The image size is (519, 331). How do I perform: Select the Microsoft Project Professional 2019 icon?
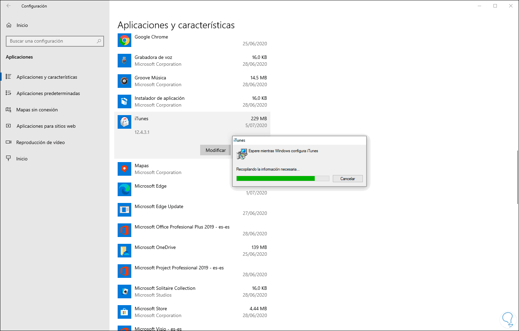(x=124, y=271)
